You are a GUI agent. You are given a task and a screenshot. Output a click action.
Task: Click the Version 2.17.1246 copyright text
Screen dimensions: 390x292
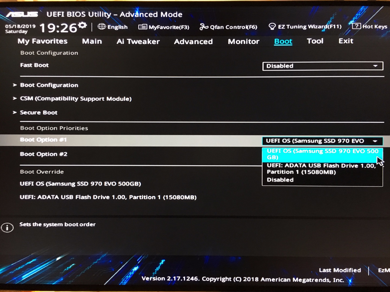pyautogui.click(x=243, y=279)
